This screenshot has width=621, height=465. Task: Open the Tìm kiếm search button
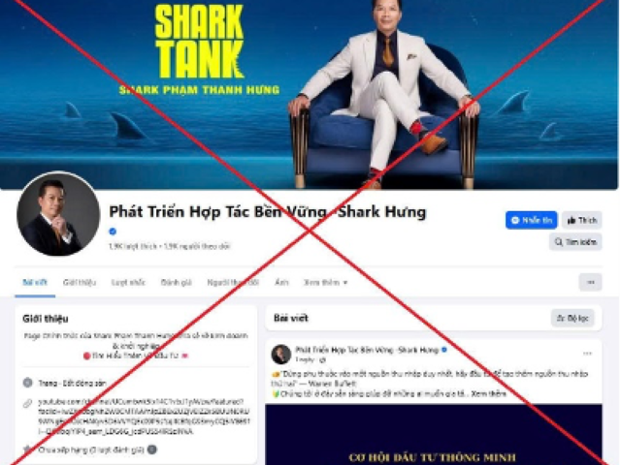(x=575, y=241)
